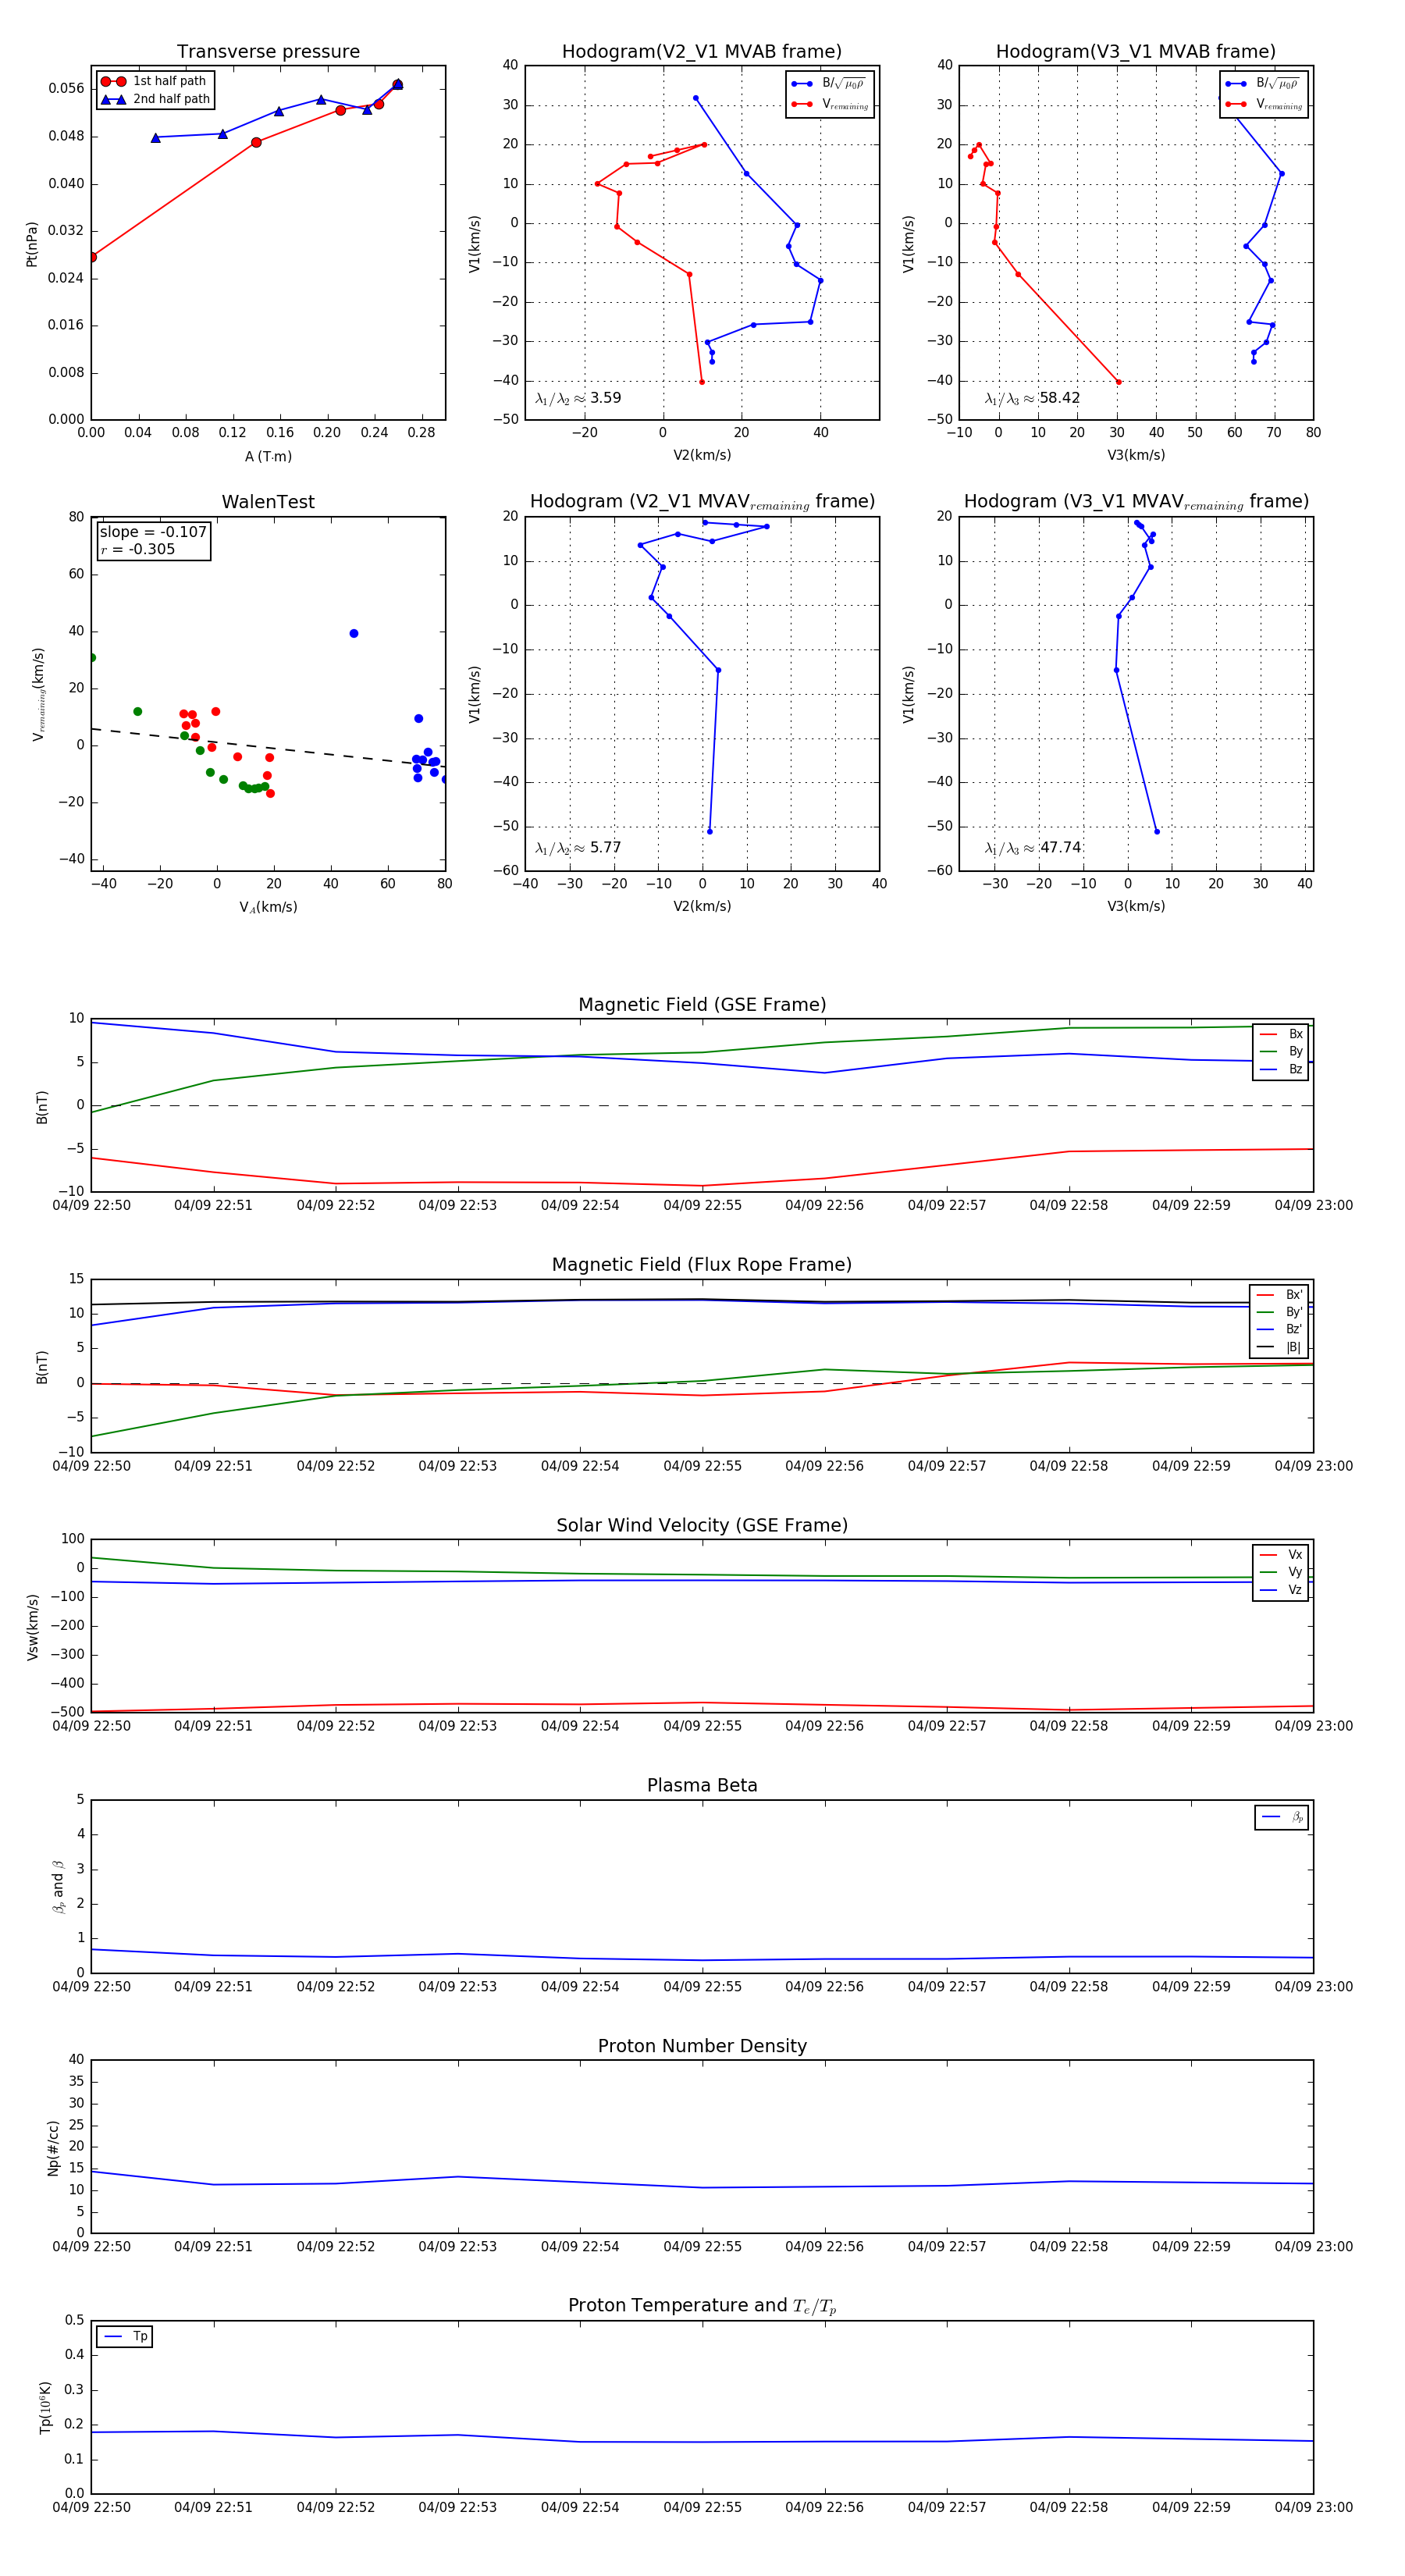Screen dimensions: 1405x2576
Task: Click the 'Hodogram(V2_V1 MVAB frame)' title
Action: [702, 52]
